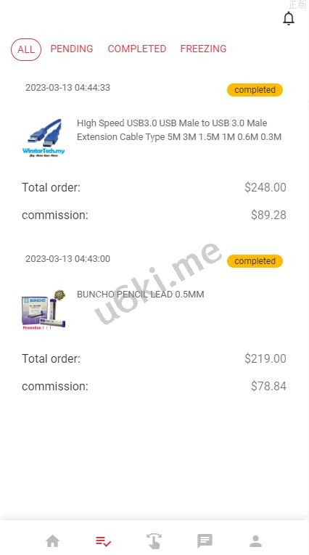The width and height of the screenshot is (309, 555).
Task: Switch to the COMPLETED tab
Action: click(x=137, y=49)
